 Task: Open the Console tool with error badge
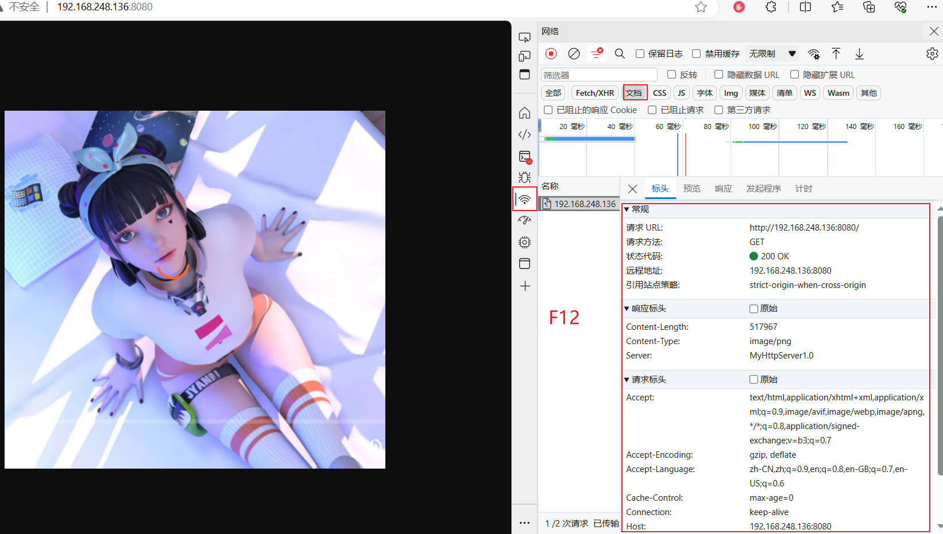pyautogui.click(x=525, y=157)
